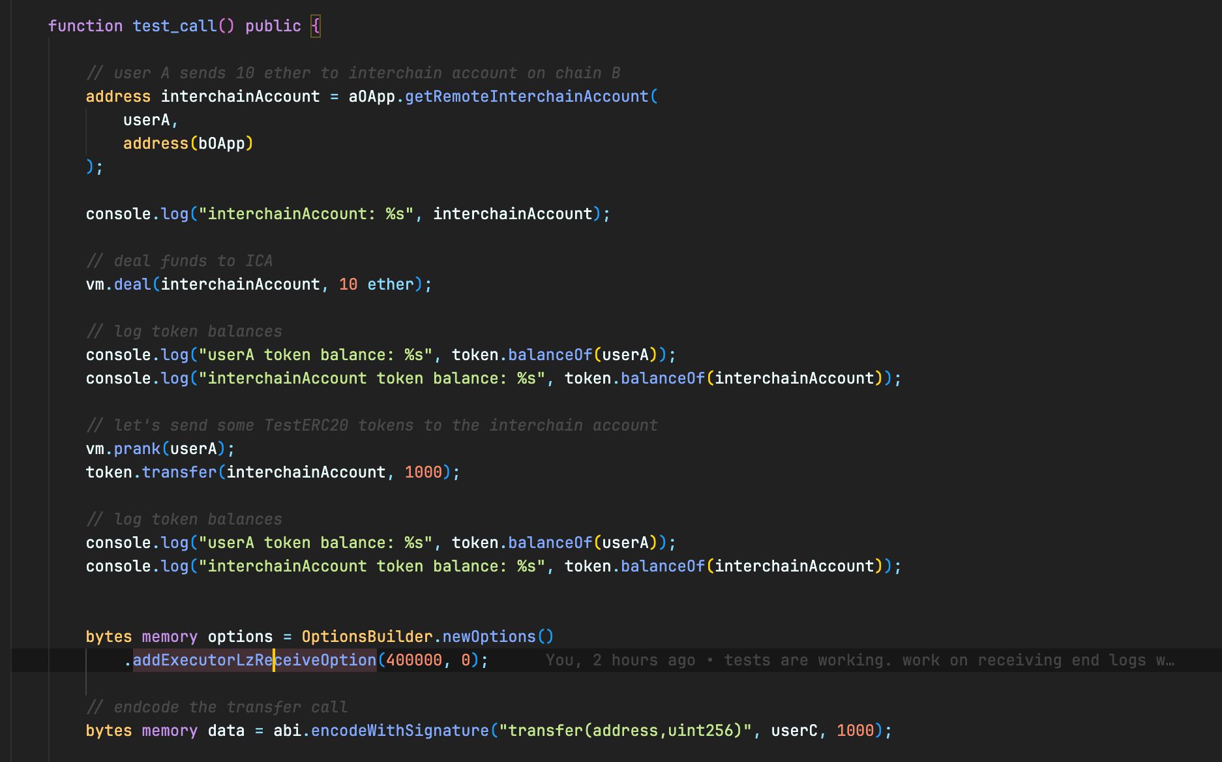Click OptionsBuilder.newOptions()
1222x762 pixels.
point(428,637)
